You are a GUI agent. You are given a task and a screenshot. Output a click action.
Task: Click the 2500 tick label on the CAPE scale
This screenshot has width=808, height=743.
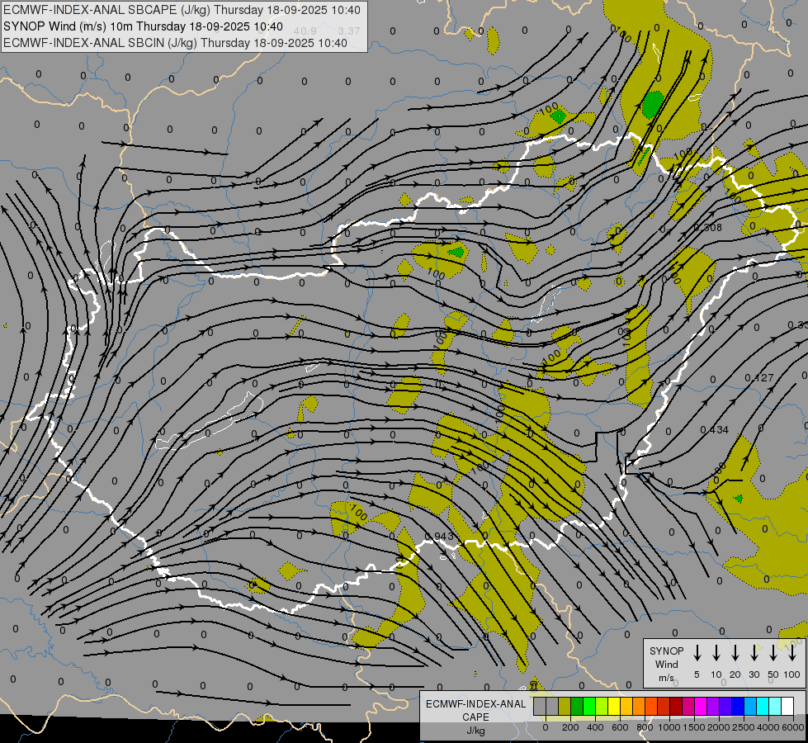[x=744, y=727]
